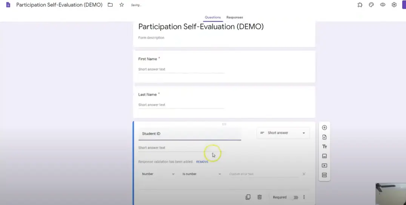This screenshot has width=406, height=205.
Task: Star the Participation Self-Evaluation form
Action: [x=121, y=5]
